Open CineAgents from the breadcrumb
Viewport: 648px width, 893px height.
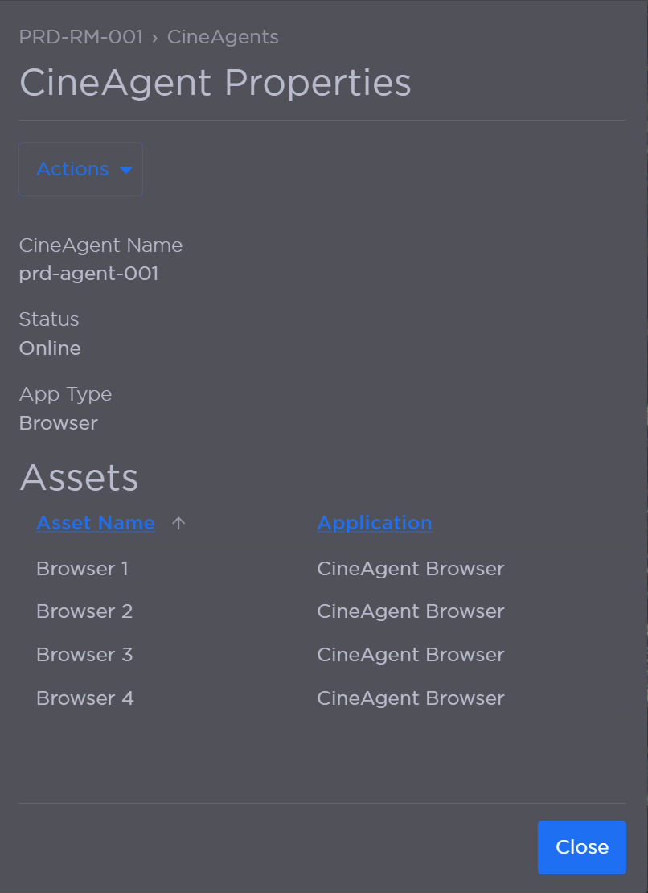(x=223, y=36)
